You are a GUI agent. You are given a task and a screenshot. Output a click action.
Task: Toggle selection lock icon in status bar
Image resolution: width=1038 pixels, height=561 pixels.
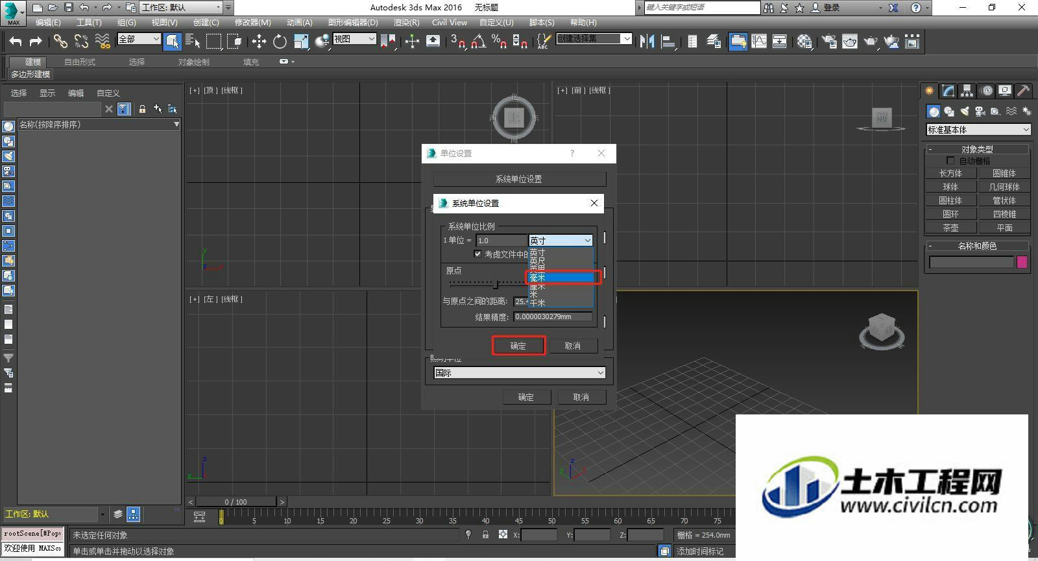pos(485,534)
